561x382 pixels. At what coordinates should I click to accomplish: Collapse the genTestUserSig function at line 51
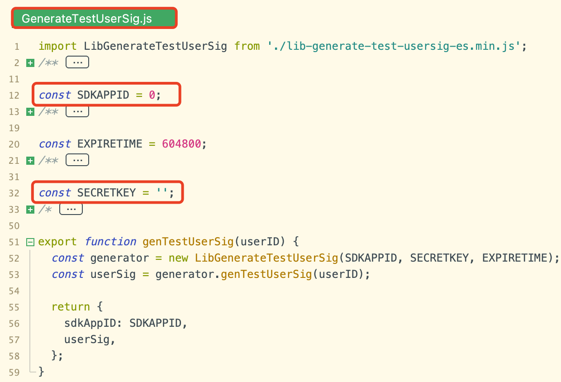[30, 242]
